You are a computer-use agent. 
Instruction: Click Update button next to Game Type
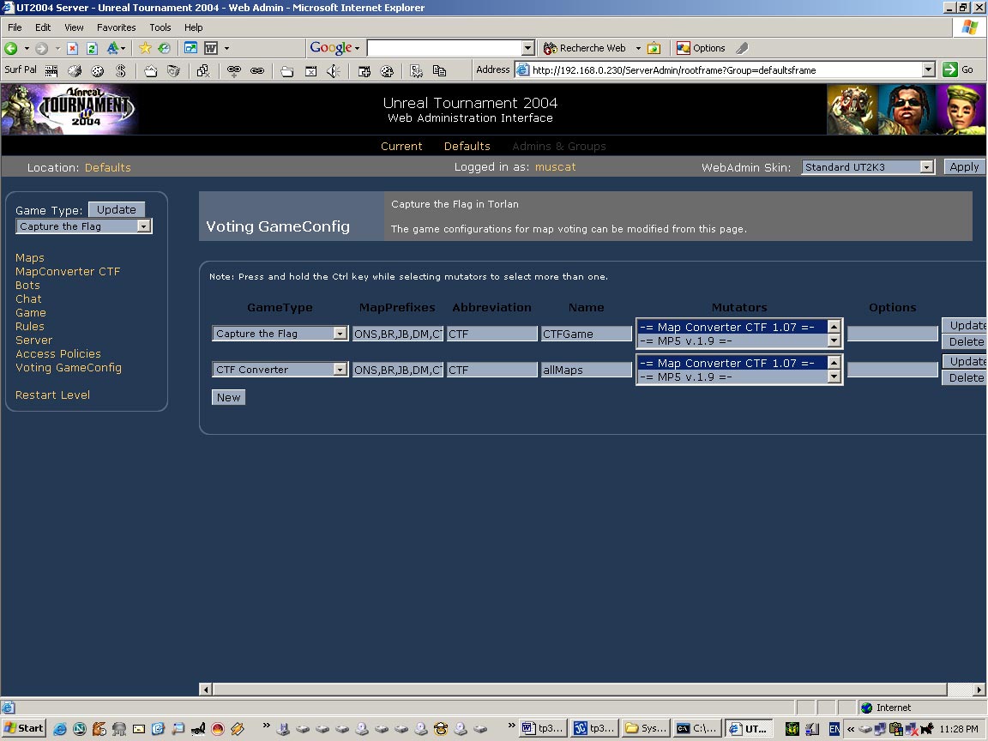point(117,209)
